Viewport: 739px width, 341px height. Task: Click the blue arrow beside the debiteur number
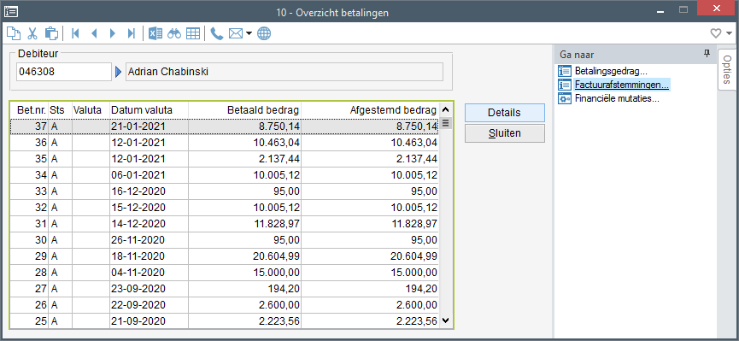click(118, 72)
